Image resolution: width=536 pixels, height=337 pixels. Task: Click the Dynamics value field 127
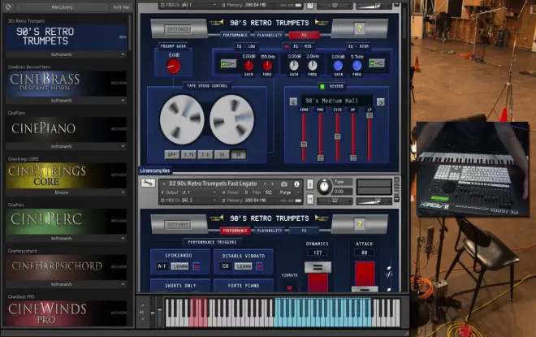[x=318, y=253]
